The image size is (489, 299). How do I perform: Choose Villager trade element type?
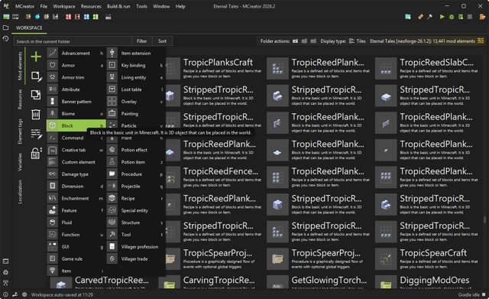click(x=136, y=258)
